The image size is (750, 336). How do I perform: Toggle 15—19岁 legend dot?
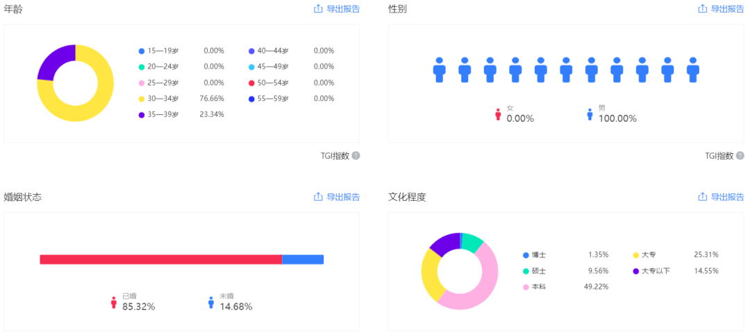tap(141, 51)
